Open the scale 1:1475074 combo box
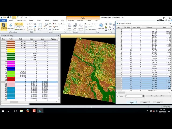The width and height of the screenshot is (172, 129). [59, 30]
